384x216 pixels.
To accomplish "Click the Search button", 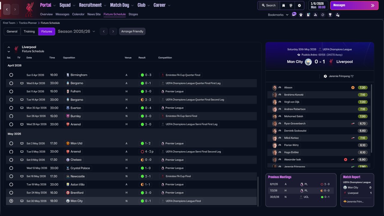I will [x=268, y=5].
